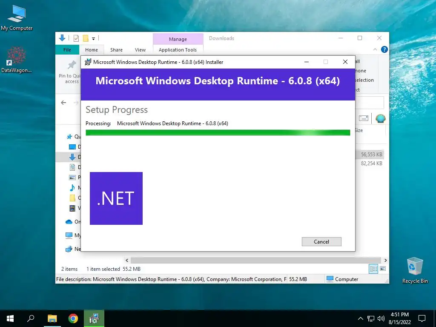
Task: Click 'Select none' option in ribbon
Action: click(361, 71)
